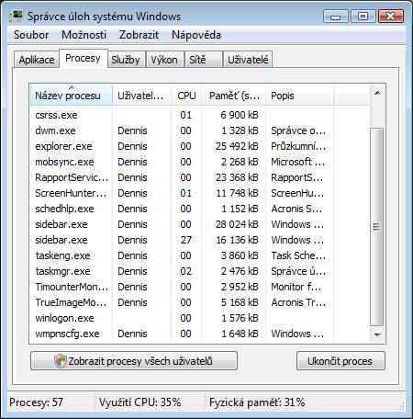Screen dimensions: 413x419
Task: Open the Zobrazit menu
Action: click(139, 35)
